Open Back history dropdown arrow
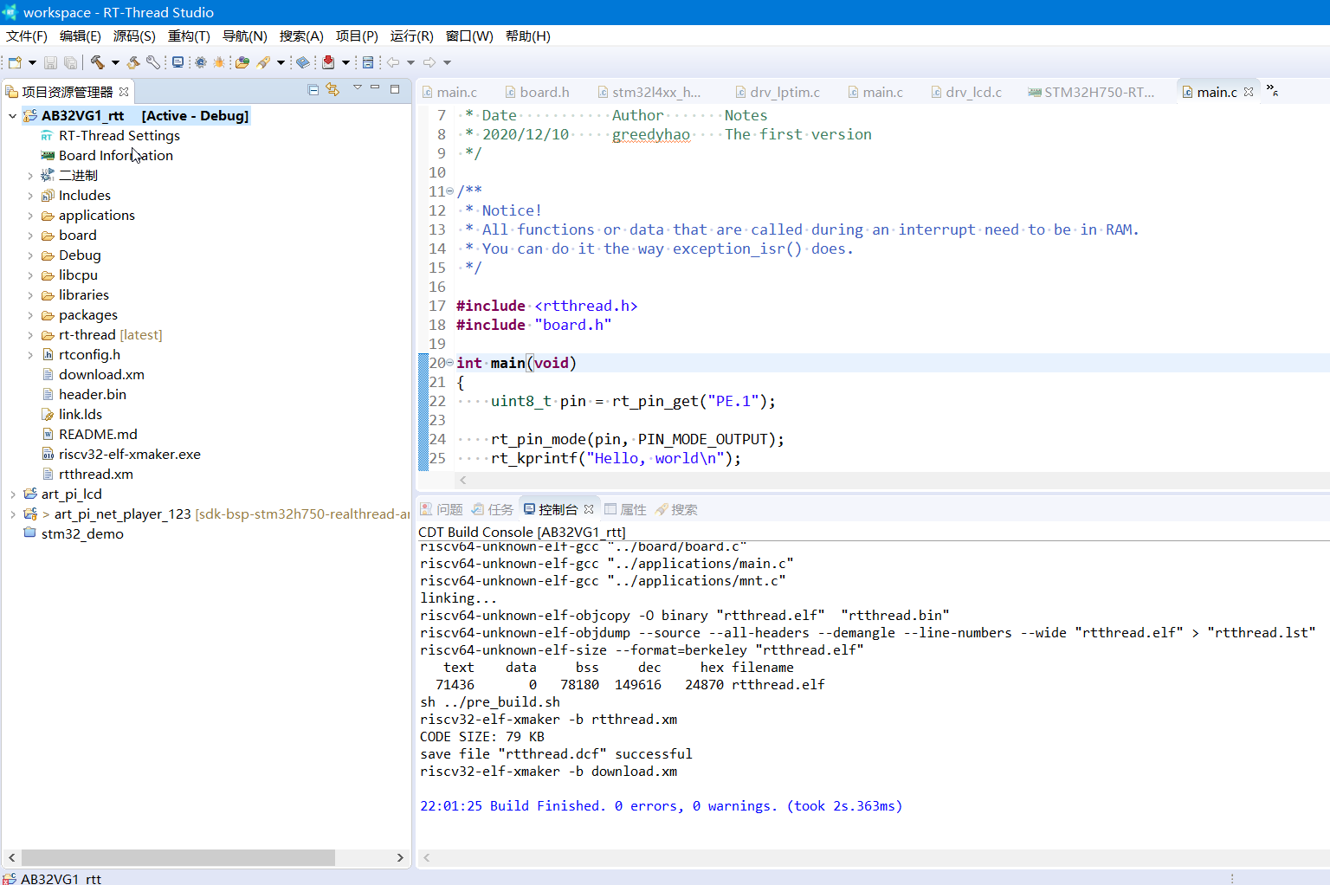 coord(410,62)
